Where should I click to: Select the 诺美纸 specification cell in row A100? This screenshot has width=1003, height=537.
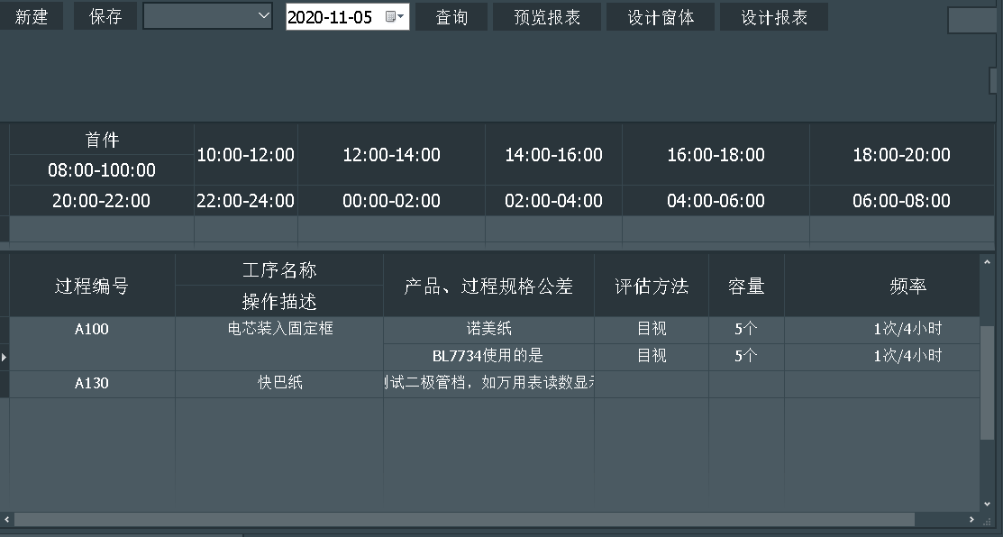click(x=488, y=330)
